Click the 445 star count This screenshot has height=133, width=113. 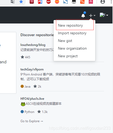(x=25, y=57)
